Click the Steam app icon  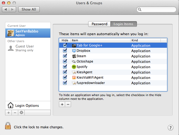[74, 56]
